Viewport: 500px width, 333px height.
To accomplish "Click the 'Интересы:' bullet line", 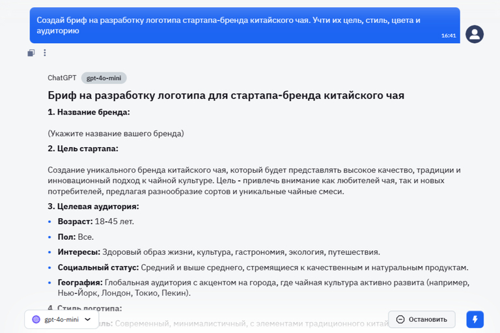I will [219, 252].
